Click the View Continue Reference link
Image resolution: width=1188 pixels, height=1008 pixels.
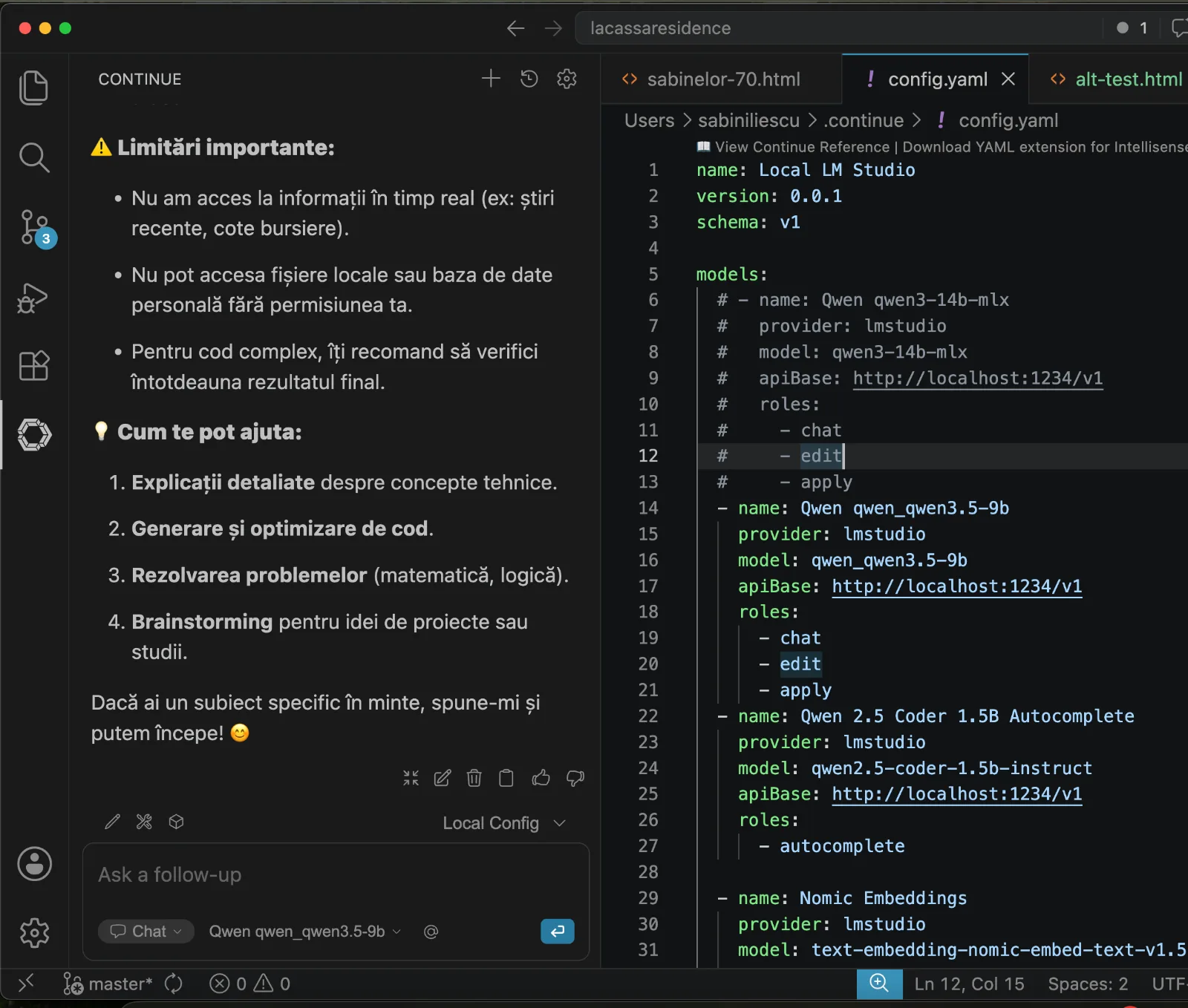click(x=802, y=147)
